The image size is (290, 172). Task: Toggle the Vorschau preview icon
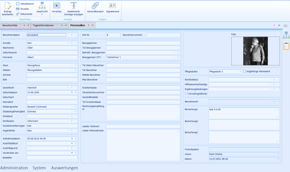pyautogui.click(x=56, y=5)
